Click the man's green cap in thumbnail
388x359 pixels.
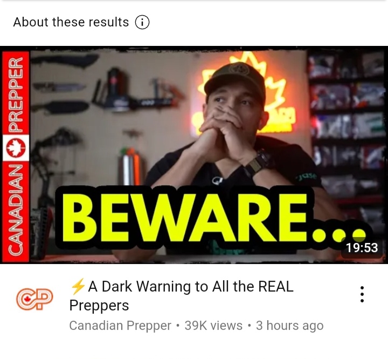235,78
